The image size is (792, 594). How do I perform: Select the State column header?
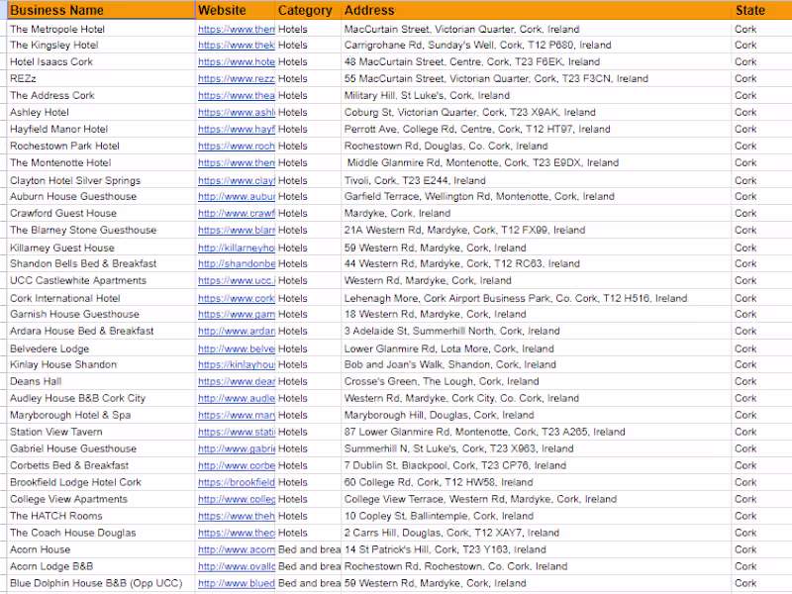point(761,10)
